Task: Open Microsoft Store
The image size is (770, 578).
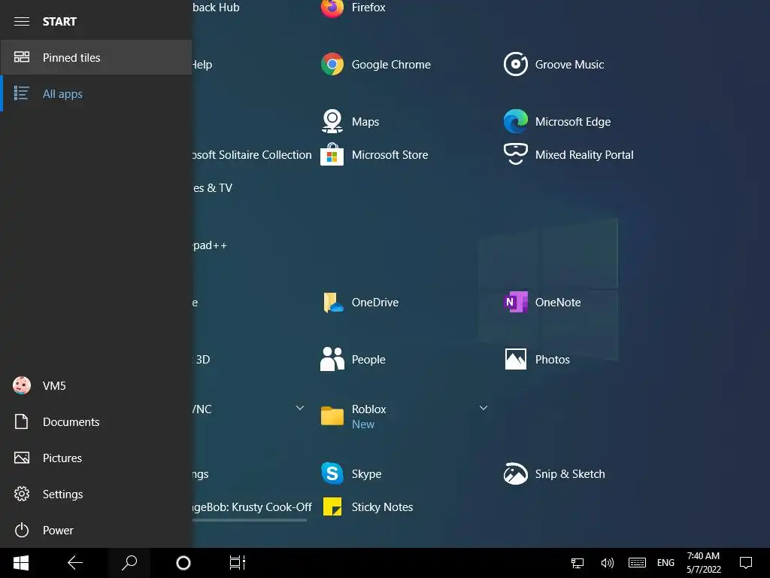Action: 374,155
